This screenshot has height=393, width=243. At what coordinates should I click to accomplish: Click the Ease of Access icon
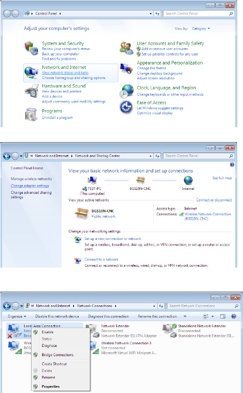coord(127,107)
